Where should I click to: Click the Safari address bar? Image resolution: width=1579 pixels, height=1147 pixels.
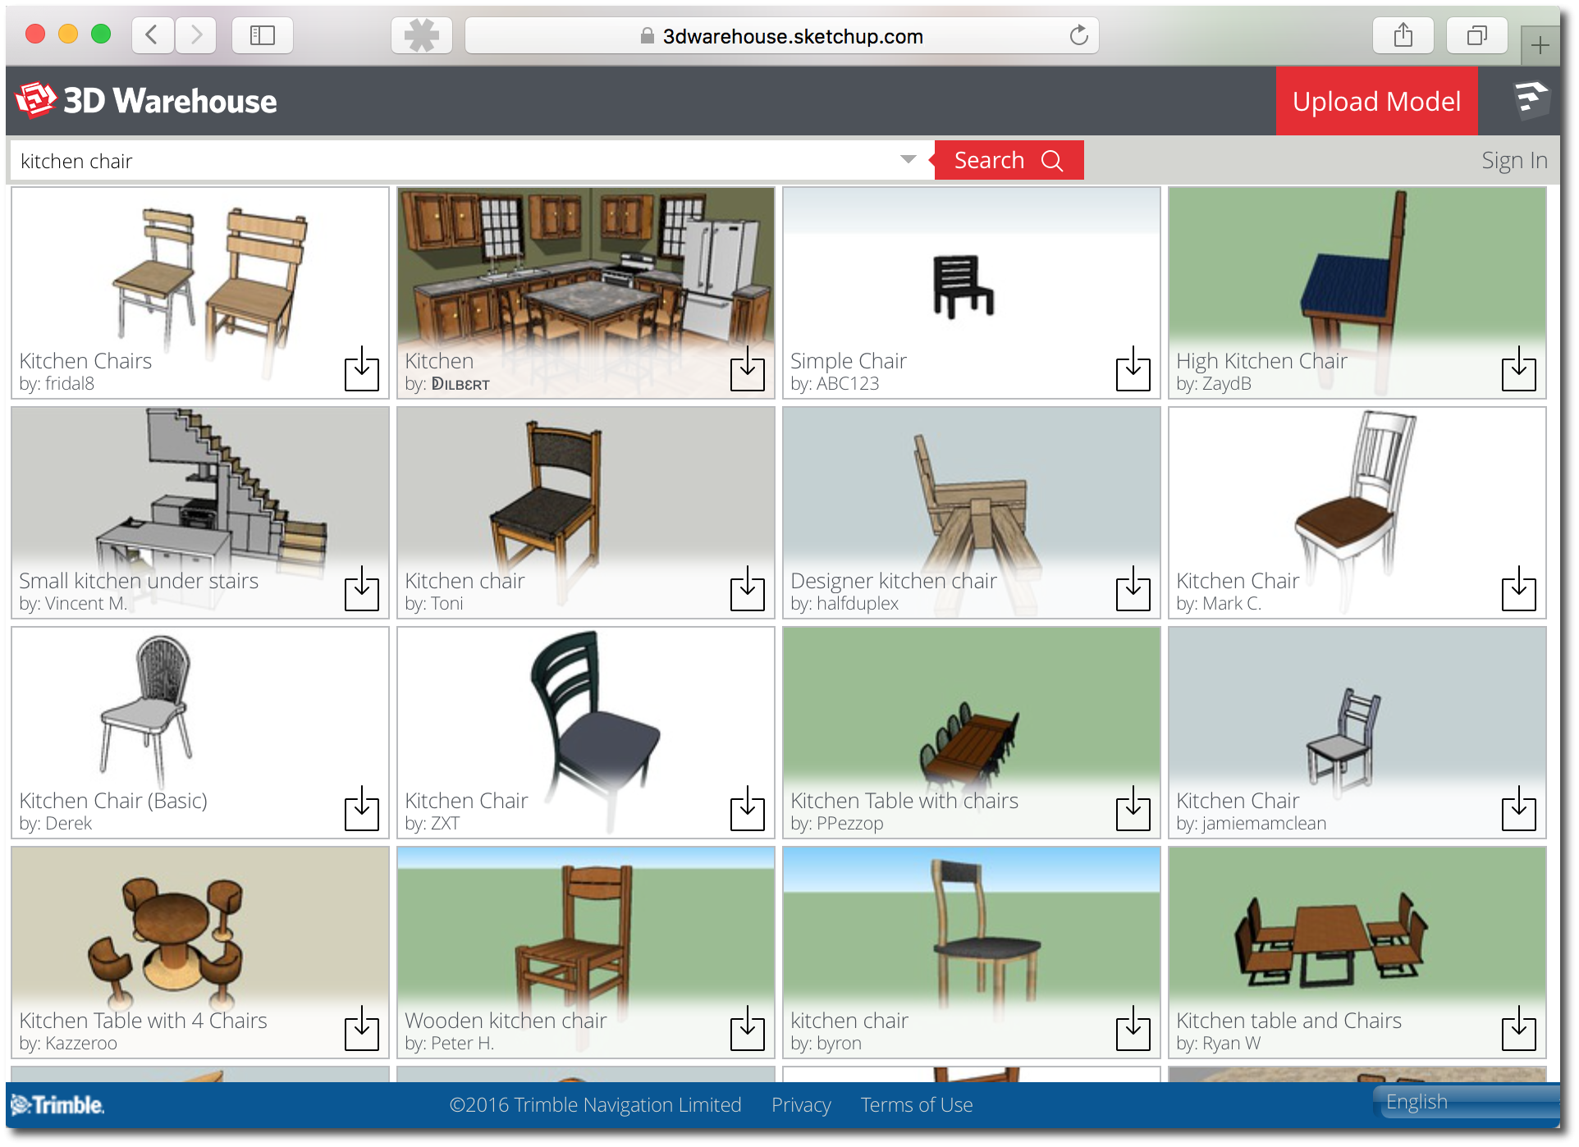(x=781, y=35)
